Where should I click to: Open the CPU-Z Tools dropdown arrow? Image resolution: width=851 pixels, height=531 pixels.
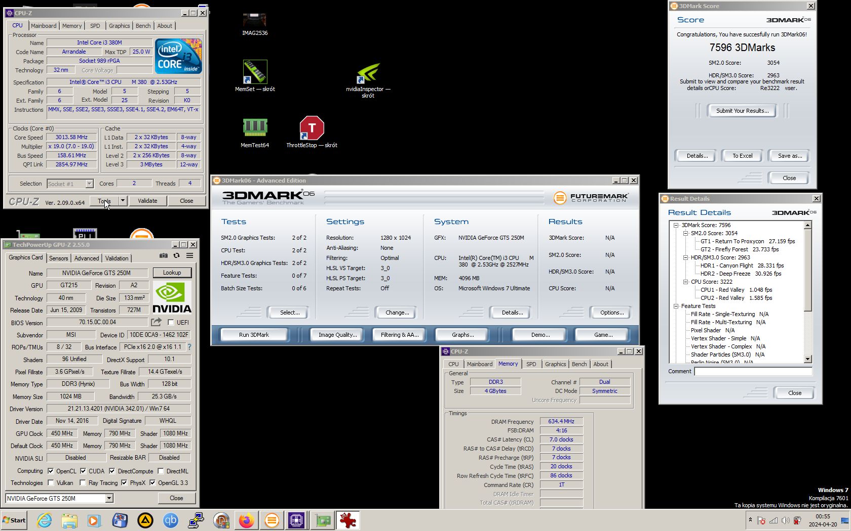pos(122,201)
